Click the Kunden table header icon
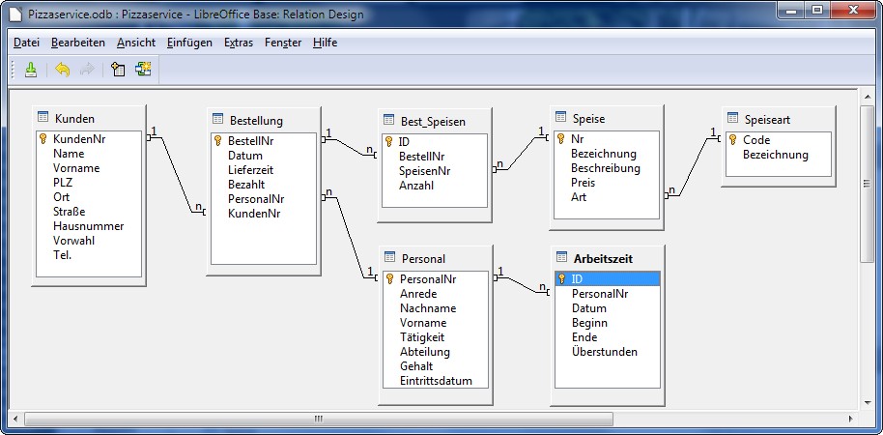This screenshot has height=435, width=883. pyautogui.click(x=43, y=117)
